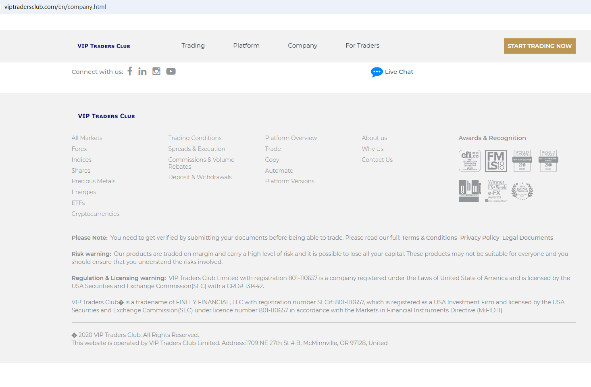Click the FX Week e-FX Awards badge

coord(497,191)
